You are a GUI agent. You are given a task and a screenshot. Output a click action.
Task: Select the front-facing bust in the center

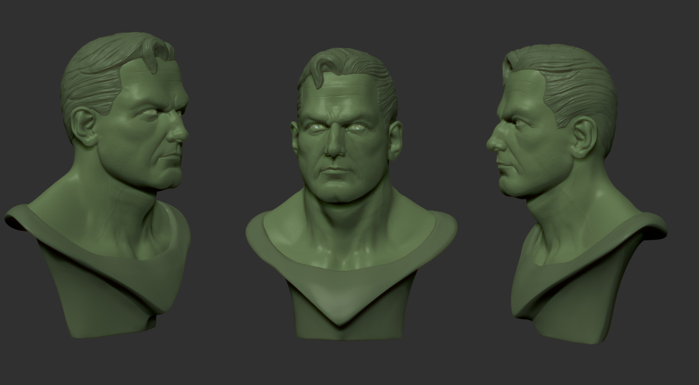351,194
